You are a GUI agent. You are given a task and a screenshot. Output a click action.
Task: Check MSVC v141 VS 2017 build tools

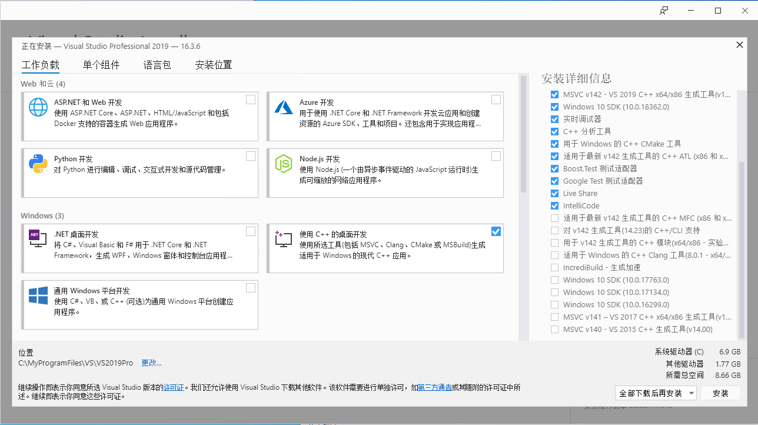(554, 317)
